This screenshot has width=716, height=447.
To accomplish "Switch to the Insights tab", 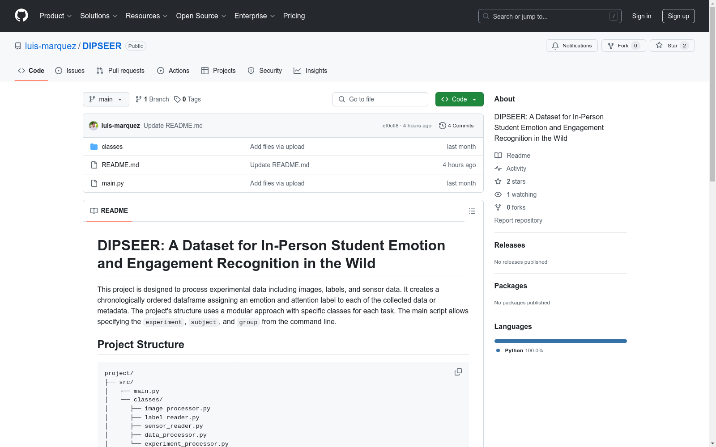I will [311, 71].
